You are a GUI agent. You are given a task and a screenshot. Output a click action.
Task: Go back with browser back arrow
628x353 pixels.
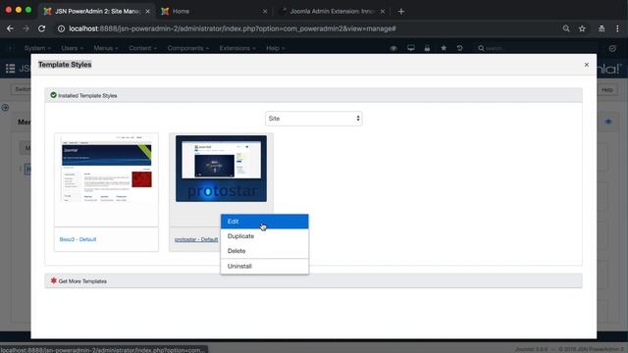(10, 28)
